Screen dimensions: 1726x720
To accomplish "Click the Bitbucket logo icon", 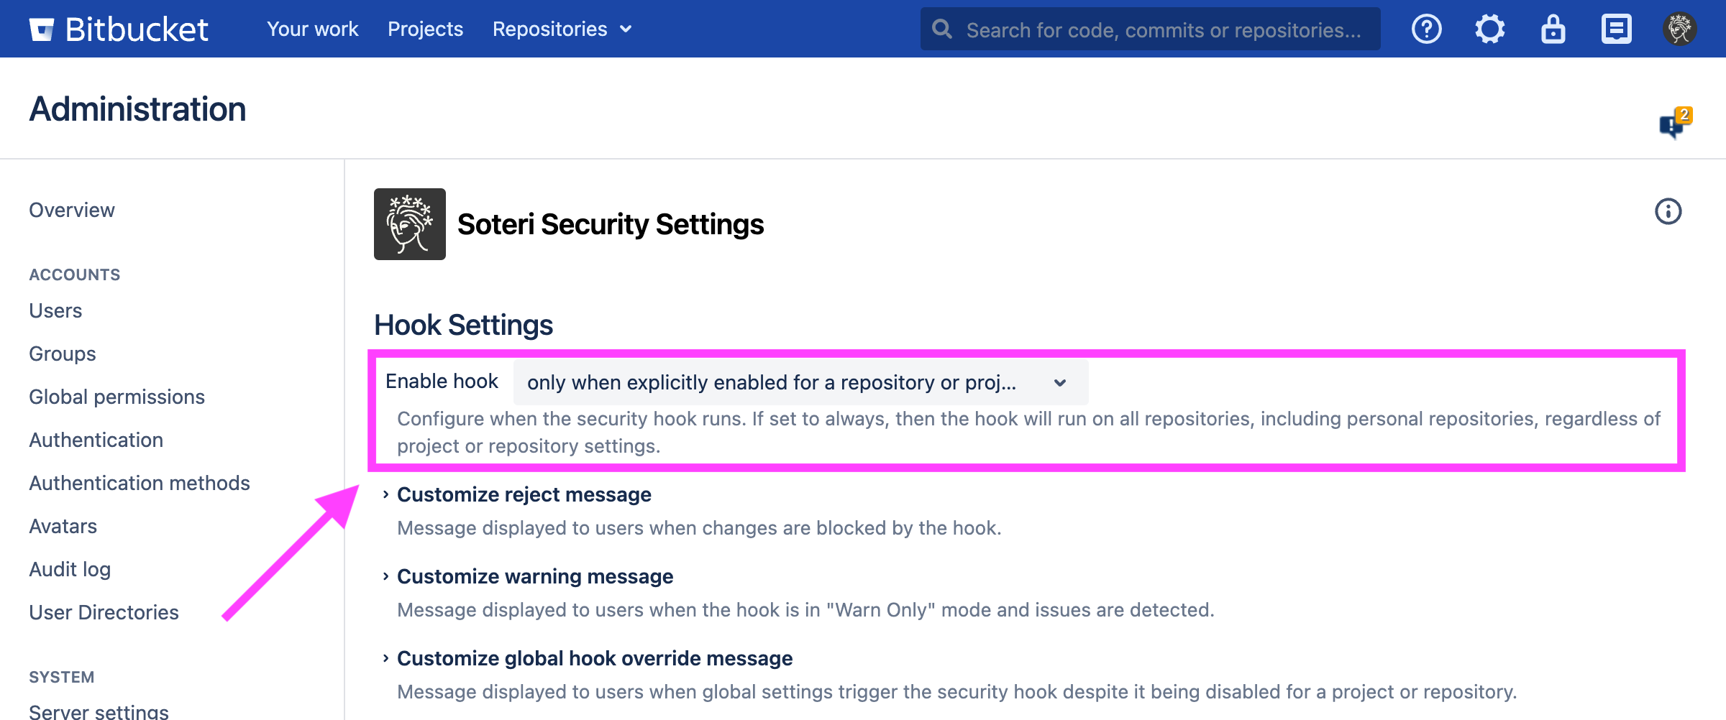I will [x=42, y=29].
